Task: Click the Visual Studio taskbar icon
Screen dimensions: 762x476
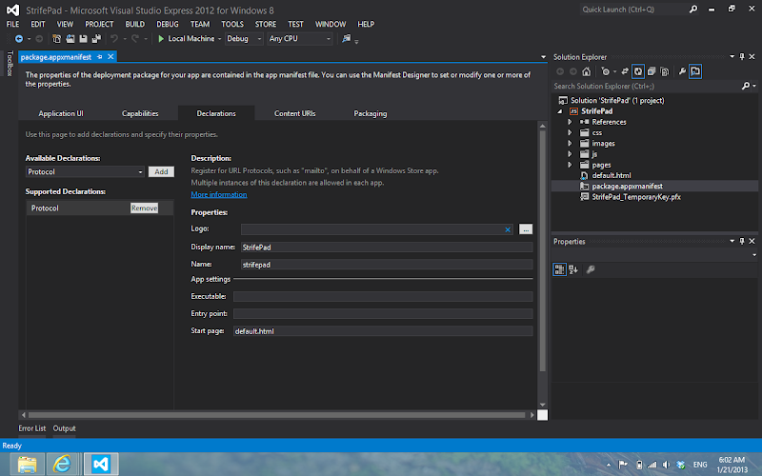Action: click(101, 465)
